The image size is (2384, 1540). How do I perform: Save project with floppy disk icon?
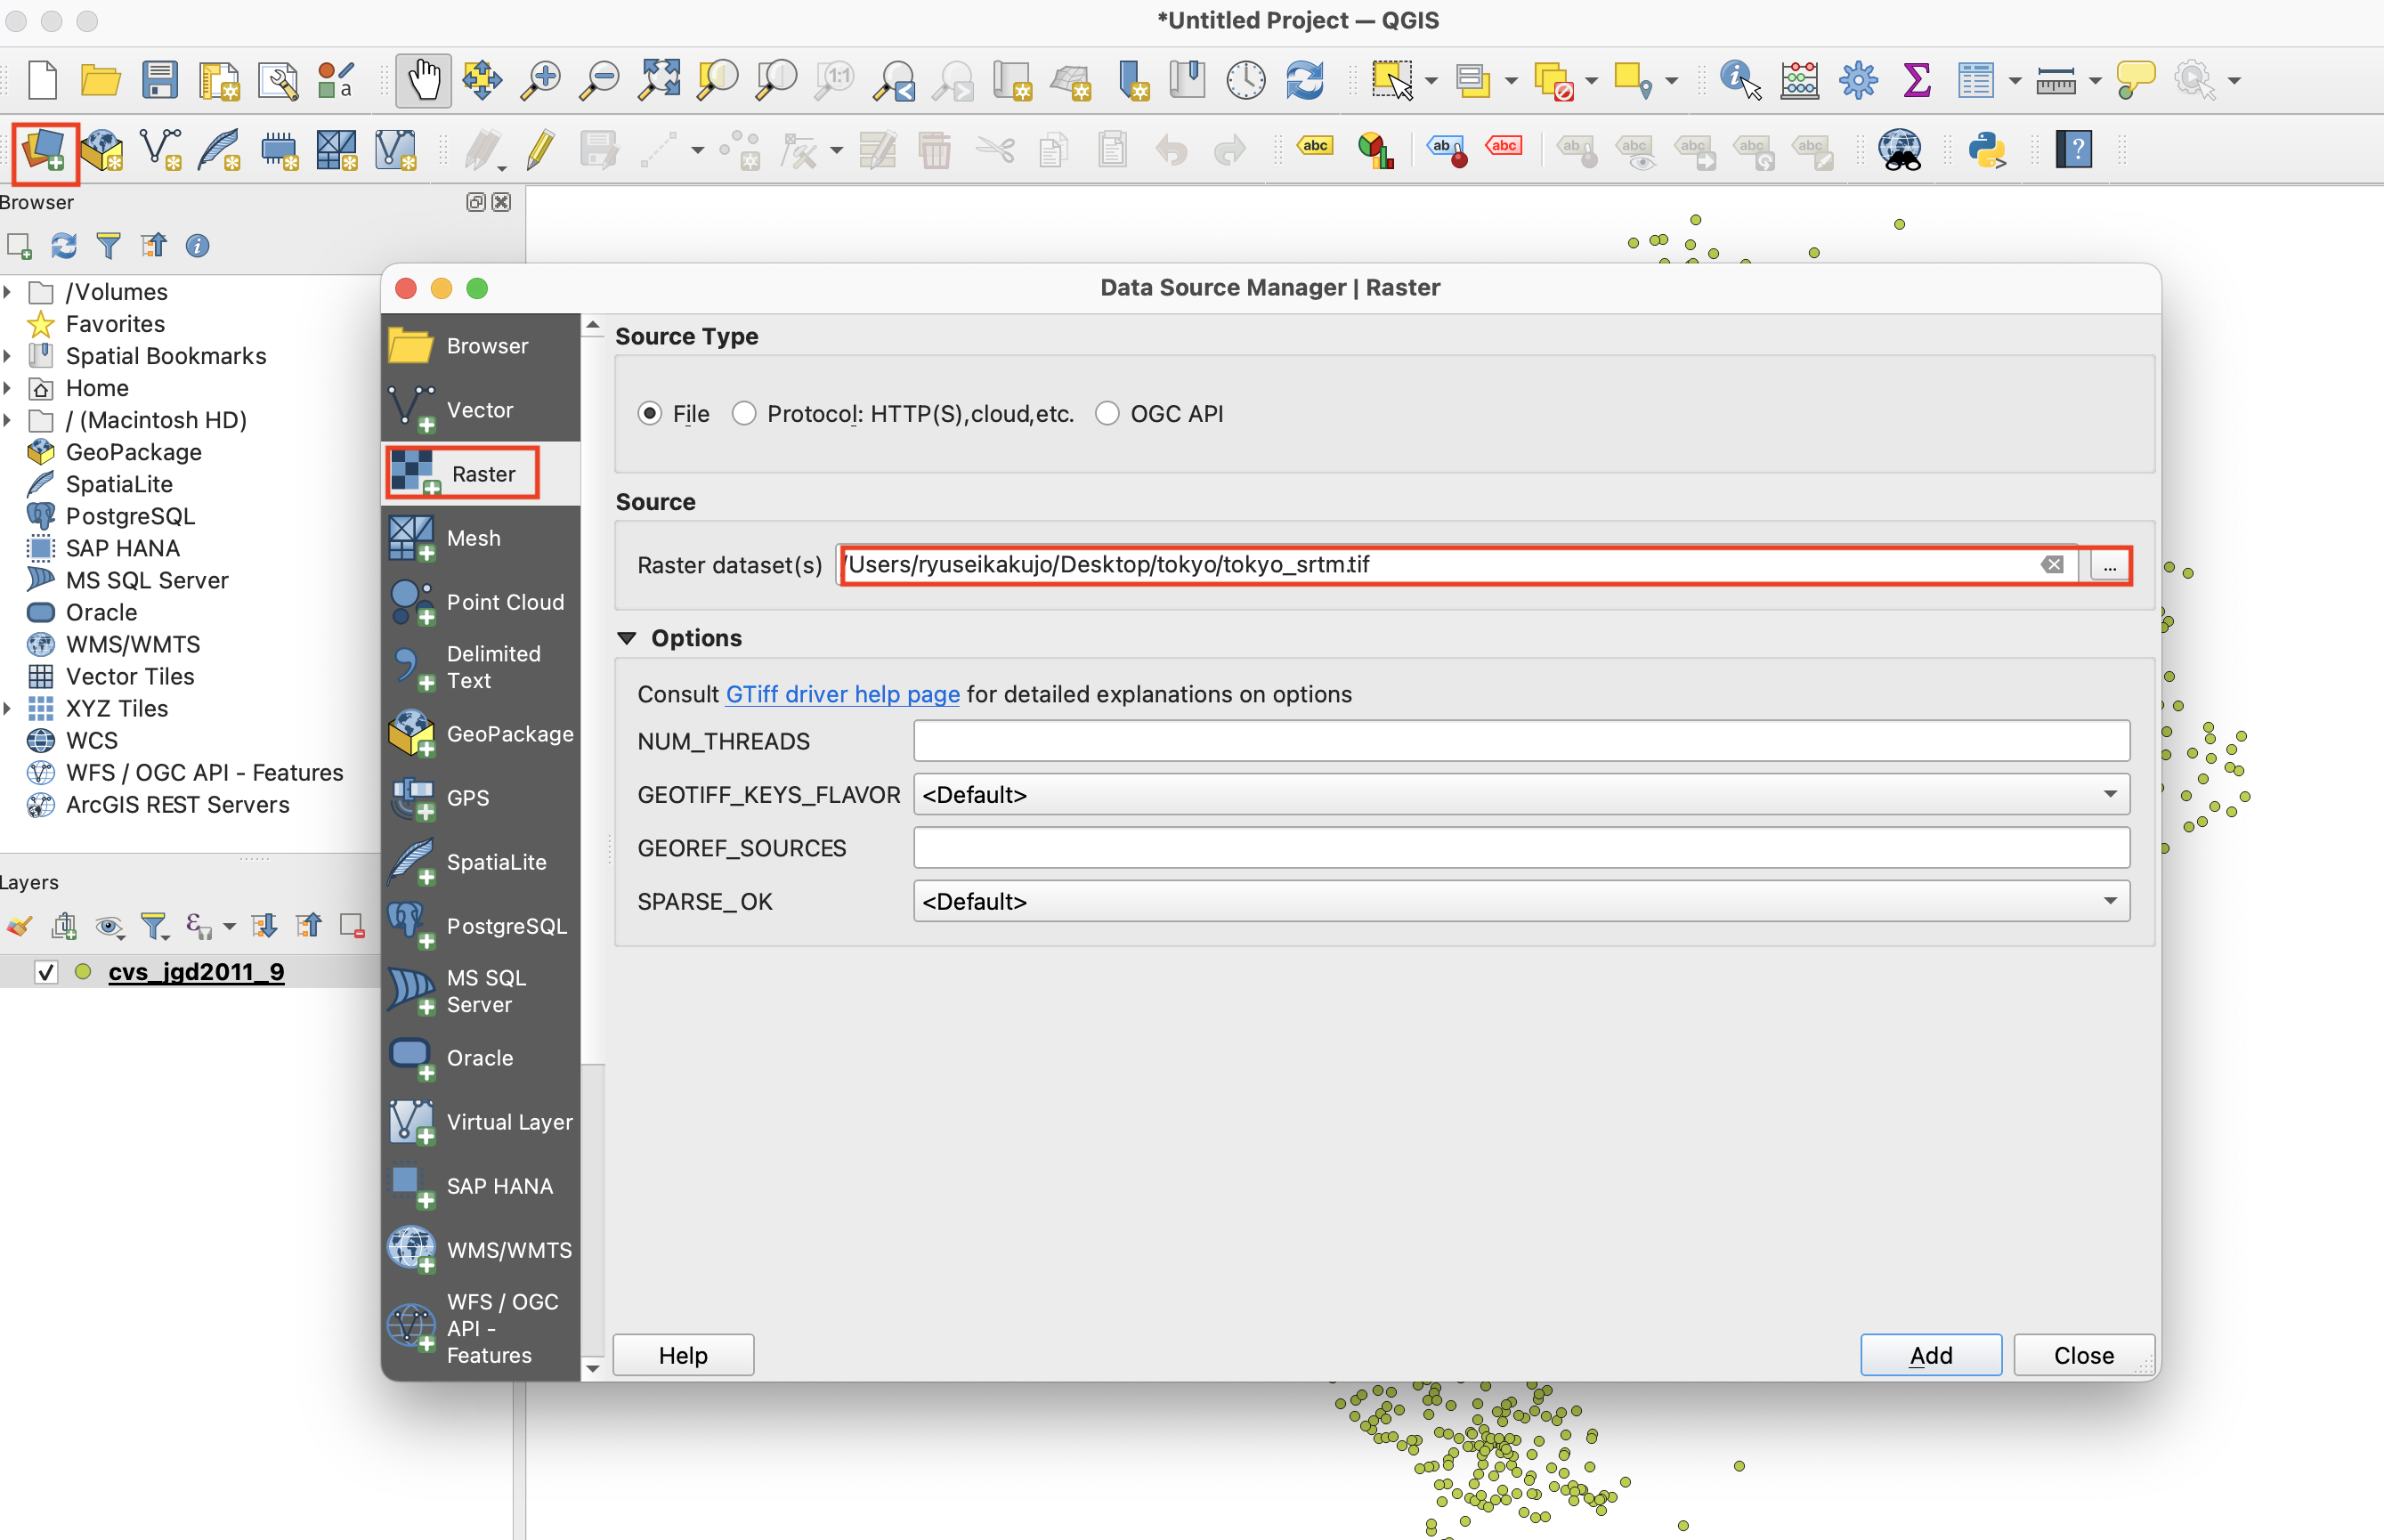pos(159,80)
